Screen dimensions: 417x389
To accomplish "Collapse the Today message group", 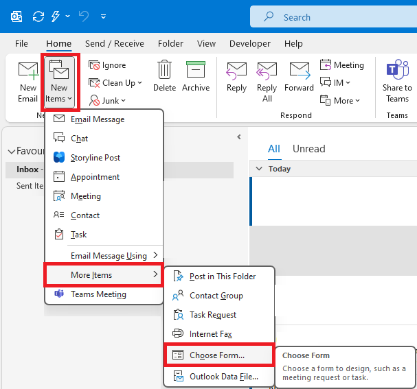I will click(x=259, y=169).
